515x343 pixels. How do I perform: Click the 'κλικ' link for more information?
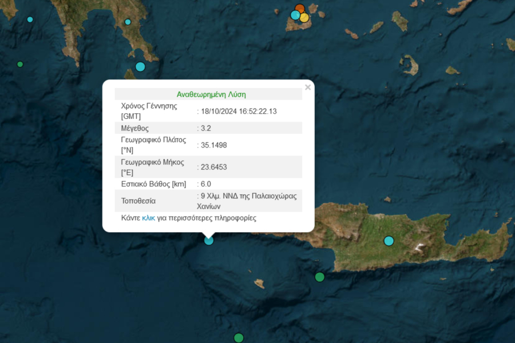[148, 218]
